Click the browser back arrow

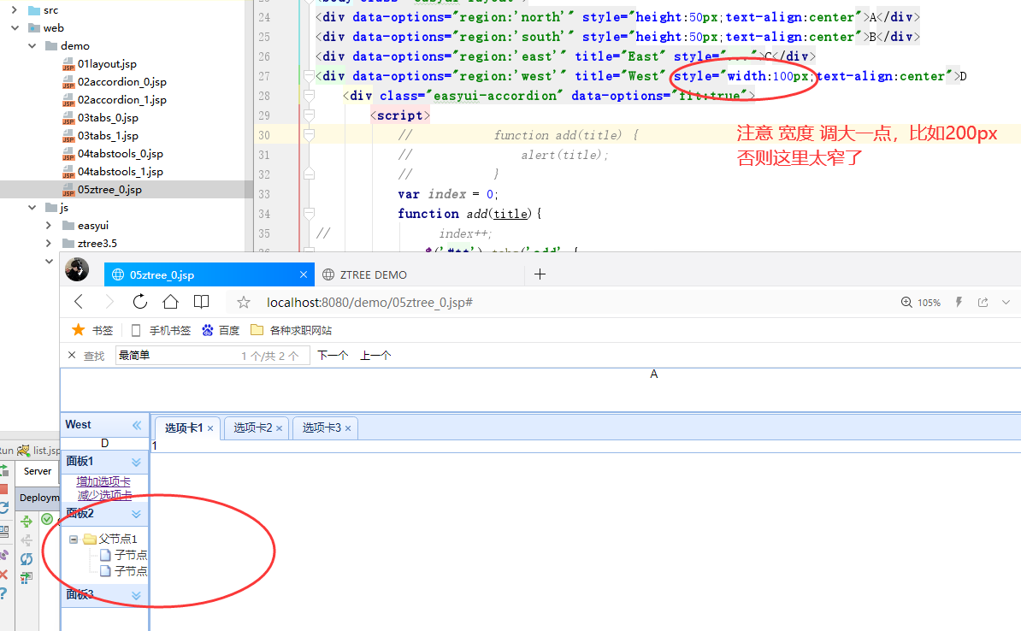(79, 302)
